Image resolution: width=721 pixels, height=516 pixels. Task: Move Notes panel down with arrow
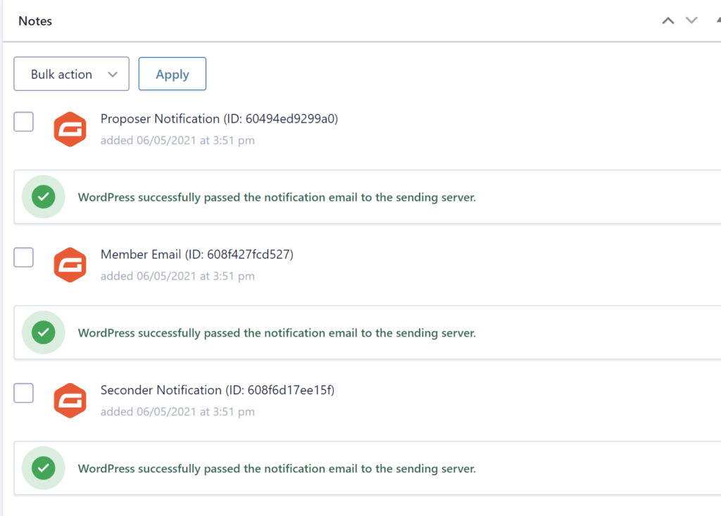(x=691, y=20)
